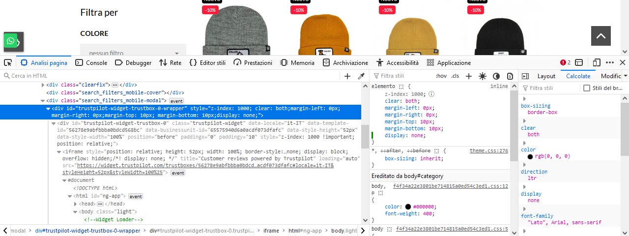This screenshot has height=236, width=629.
Task: Toggle print media simulation icon
Action: 510,76
